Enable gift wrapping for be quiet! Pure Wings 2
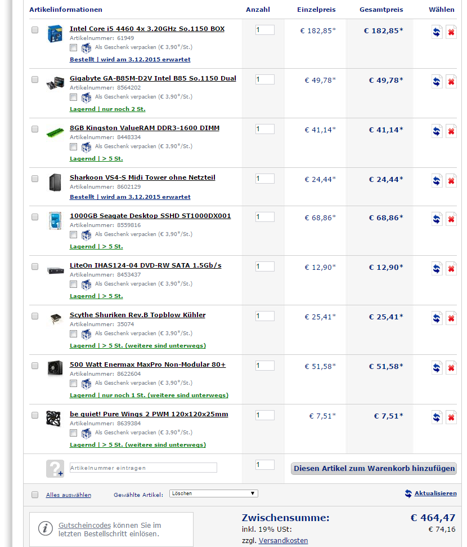 click(73, 433)
